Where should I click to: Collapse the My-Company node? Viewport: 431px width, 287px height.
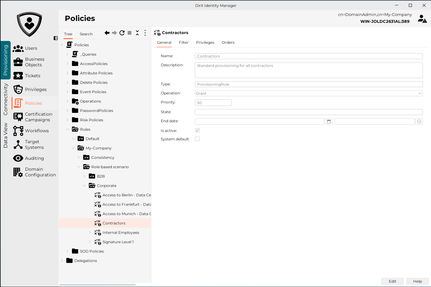(73, 148)
